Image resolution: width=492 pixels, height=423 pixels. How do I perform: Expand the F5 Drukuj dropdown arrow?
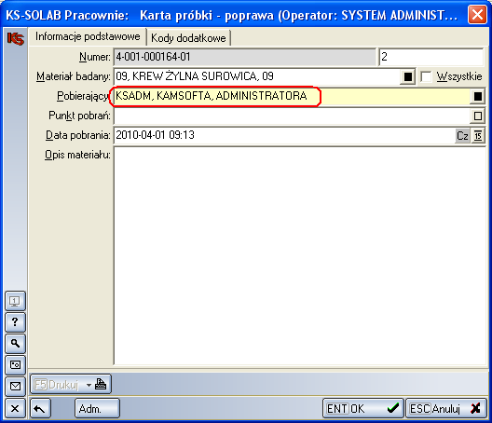click(89, 385)
